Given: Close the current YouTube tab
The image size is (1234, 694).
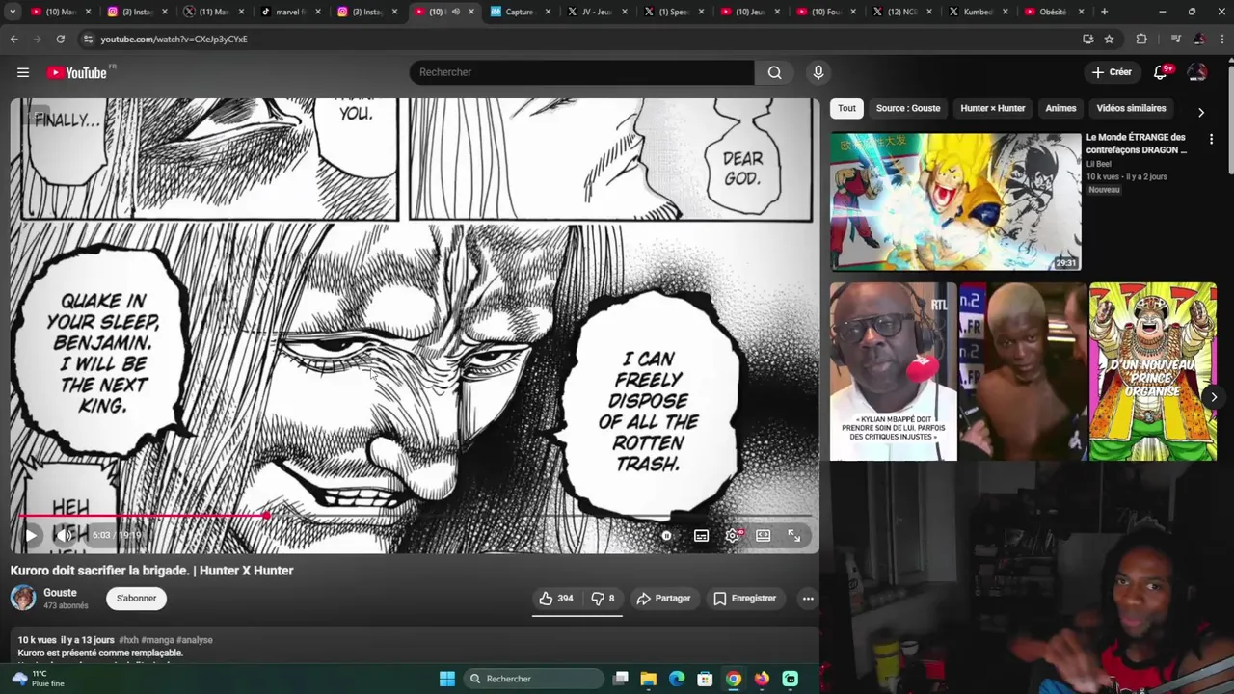Looking at the screenshot, I should click(x=470, y=12).
